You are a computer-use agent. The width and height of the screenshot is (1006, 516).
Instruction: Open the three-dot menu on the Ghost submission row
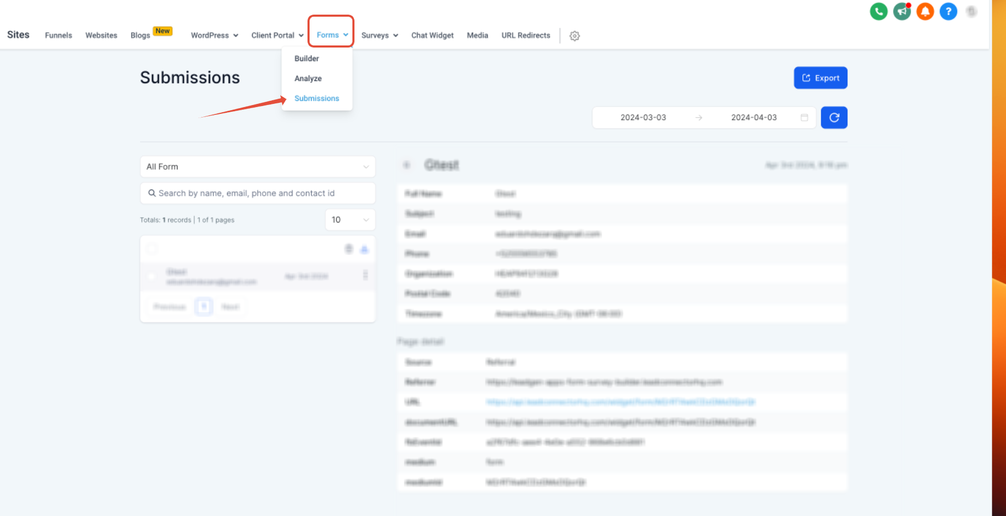coord(365,275)
